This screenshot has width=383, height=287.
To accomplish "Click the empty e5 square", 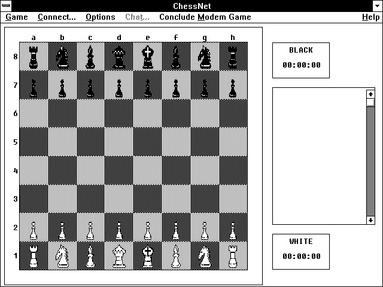I will [x=148, y=142].
